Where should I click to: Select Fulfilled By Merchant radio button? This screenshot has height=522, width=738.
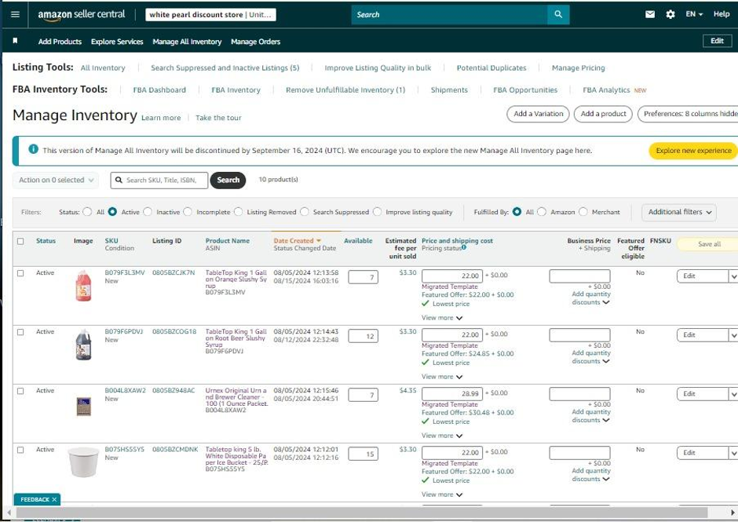point(583,212)
